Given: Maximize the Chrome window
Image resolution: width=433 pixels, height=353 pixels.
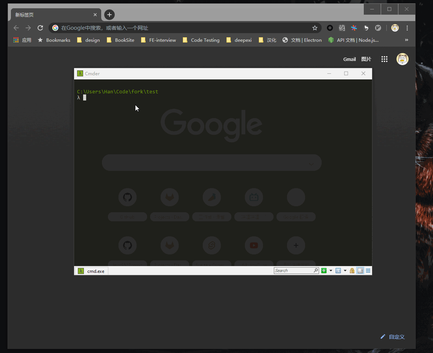Looking at the screenshot, I should (389, 9).
